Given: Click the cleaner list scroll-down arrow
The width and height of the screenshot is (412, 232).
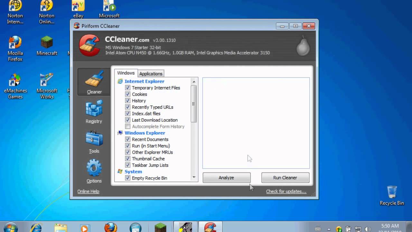Looking at the screenshot, I should [x=194, y=177].
